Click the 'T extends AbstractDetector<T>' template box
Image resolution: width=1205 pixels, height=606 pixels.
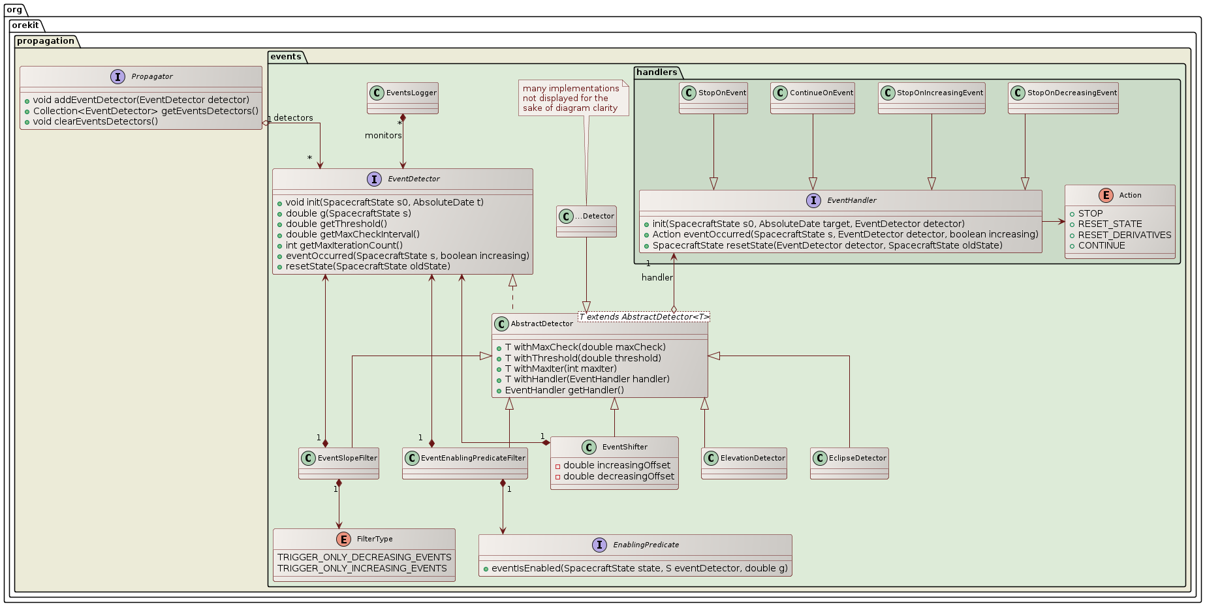click(644, 316)
